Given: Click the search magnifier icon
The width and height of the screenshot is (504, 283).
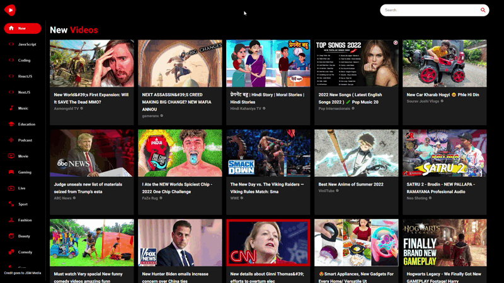Looking at the screenshot, I should 483,10.
